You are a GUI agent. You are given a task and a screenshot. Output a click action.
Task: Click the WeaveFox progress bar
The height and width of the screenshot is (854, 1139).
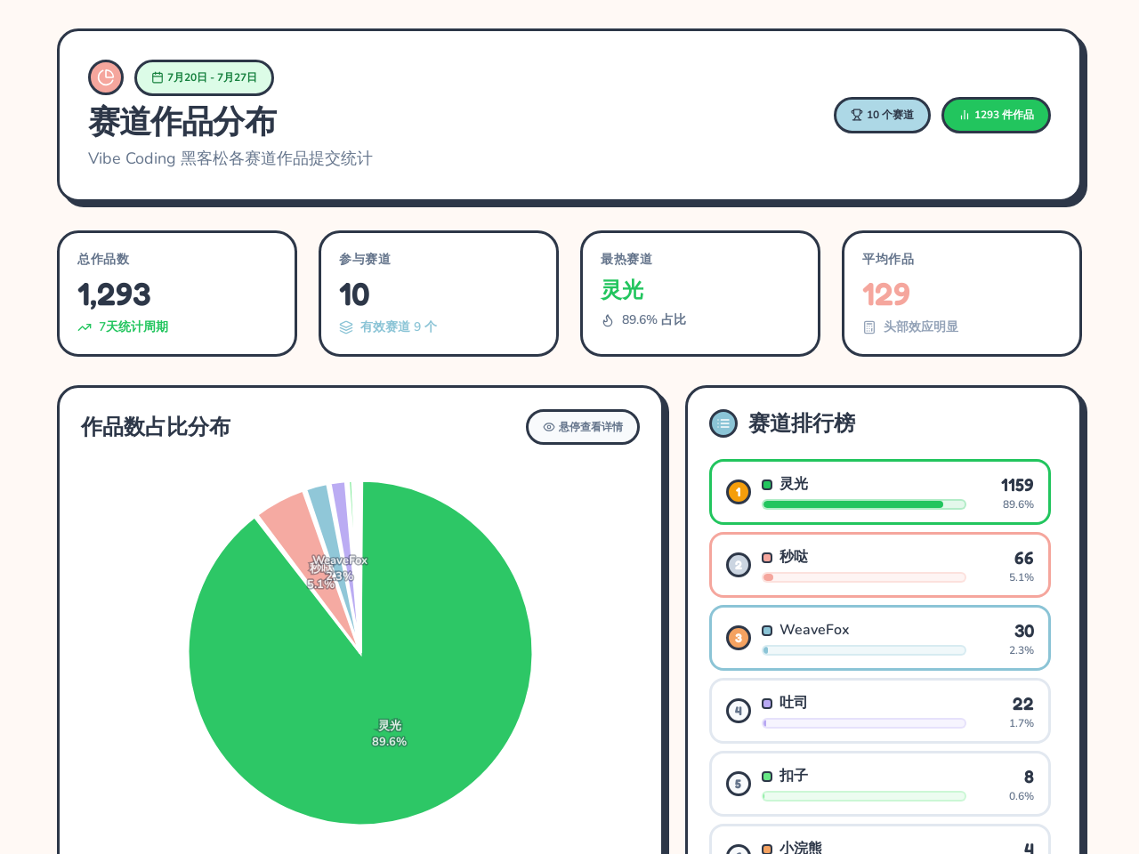pos(864,650)
